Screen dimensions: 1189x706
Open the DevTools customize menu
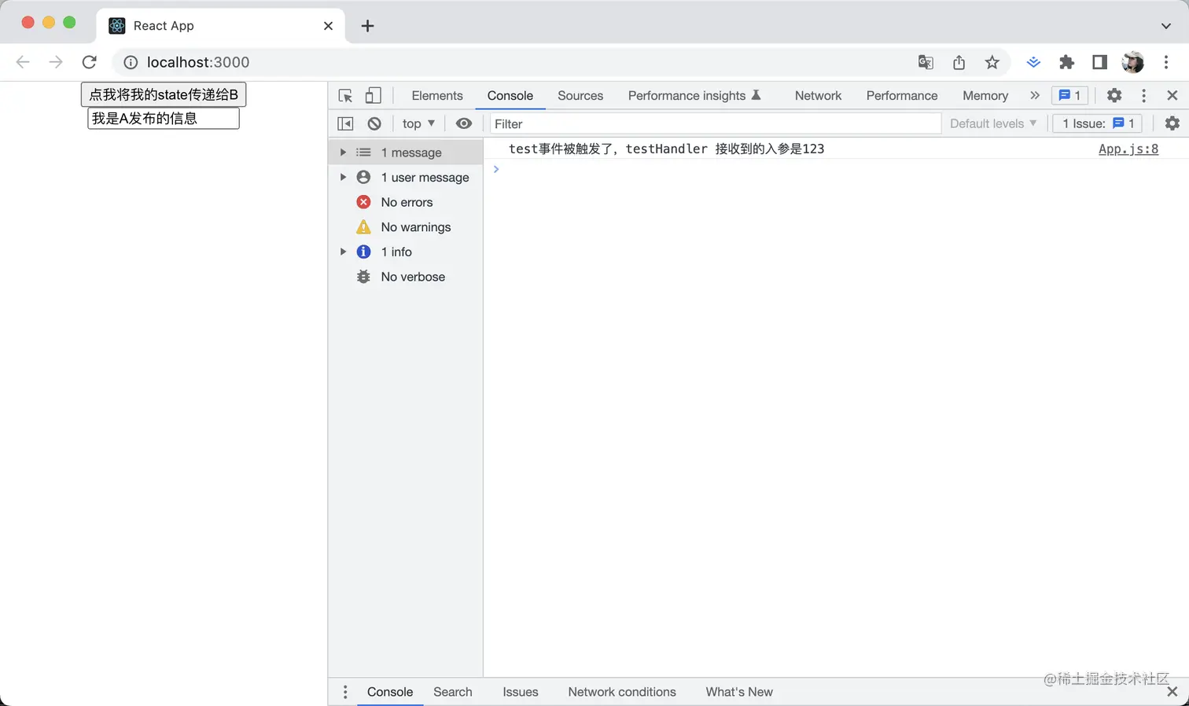(1143, 95)
